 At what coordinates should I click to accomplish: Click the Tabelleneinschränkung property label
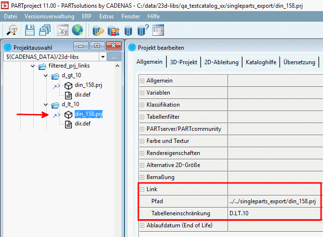[x=181, y=213]
